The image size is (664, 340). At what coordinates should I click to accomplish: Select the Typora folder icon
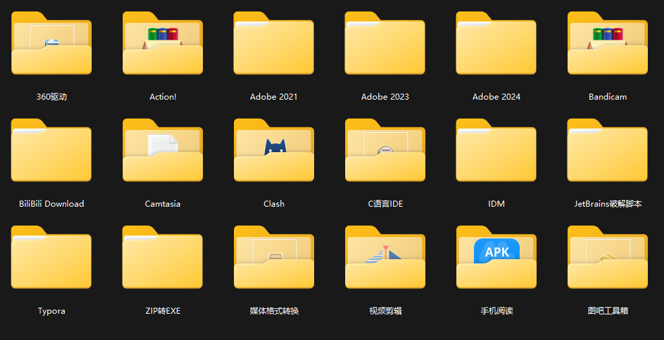[51, 259]
